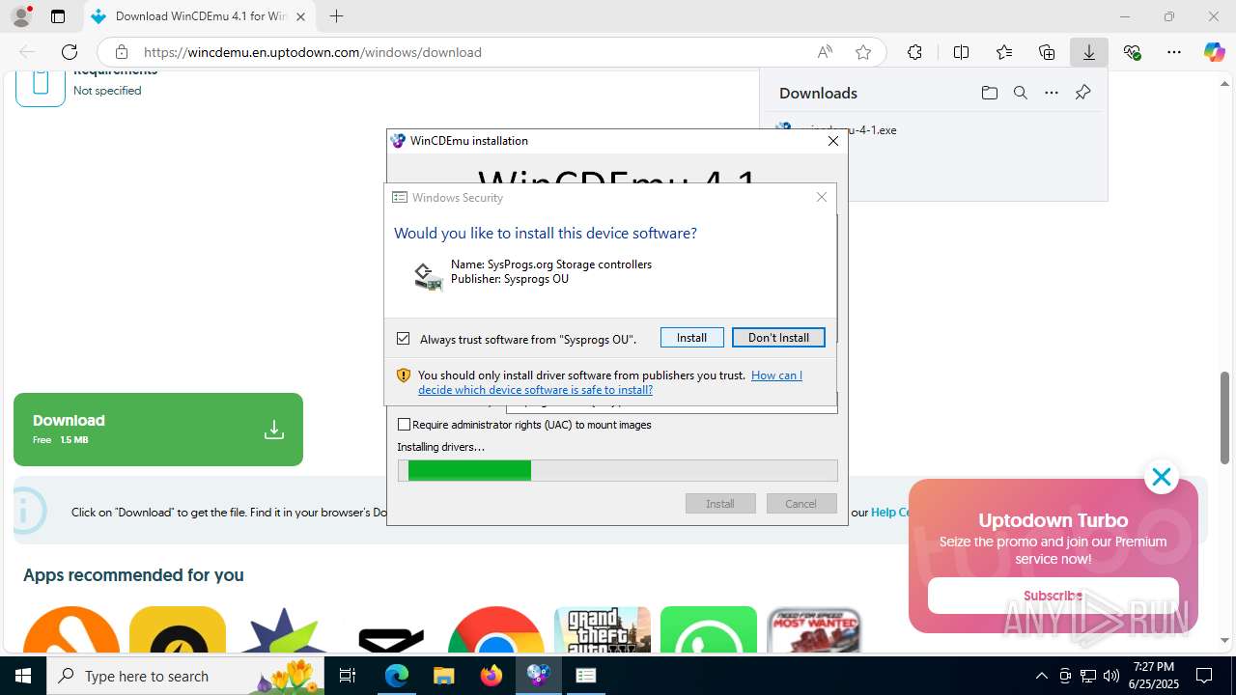Open the Favorites list icon
The image size is (1236, 695).
[1004, 52]
